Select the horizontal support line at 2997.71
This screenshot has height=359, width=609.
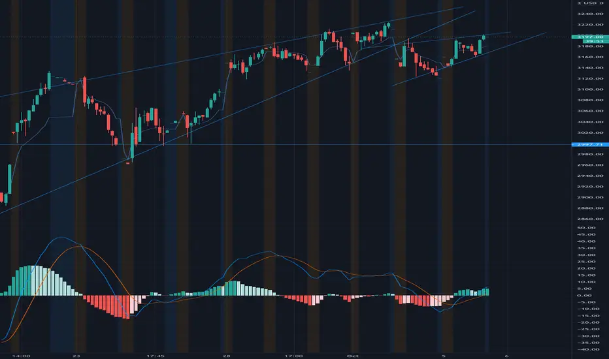[x=286, y=145]
